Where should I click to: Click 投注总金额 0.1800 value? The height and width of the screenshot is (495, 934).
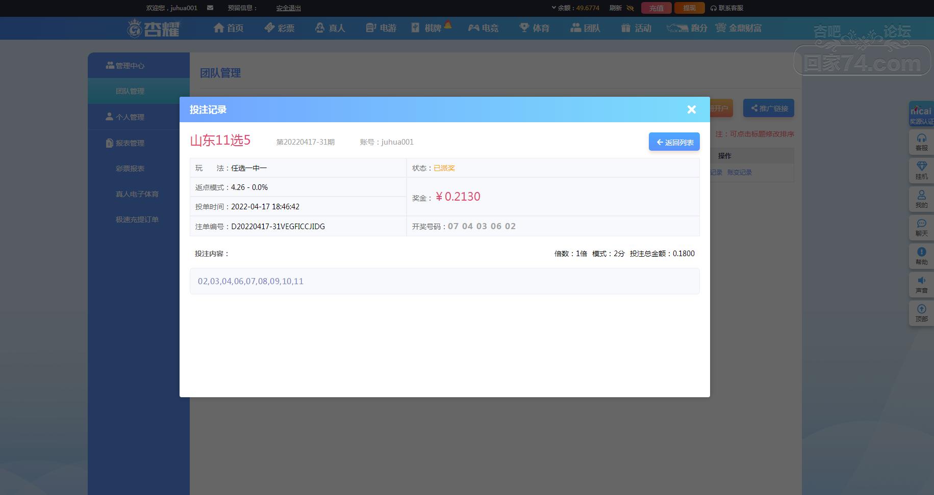(x=684, y=254)
